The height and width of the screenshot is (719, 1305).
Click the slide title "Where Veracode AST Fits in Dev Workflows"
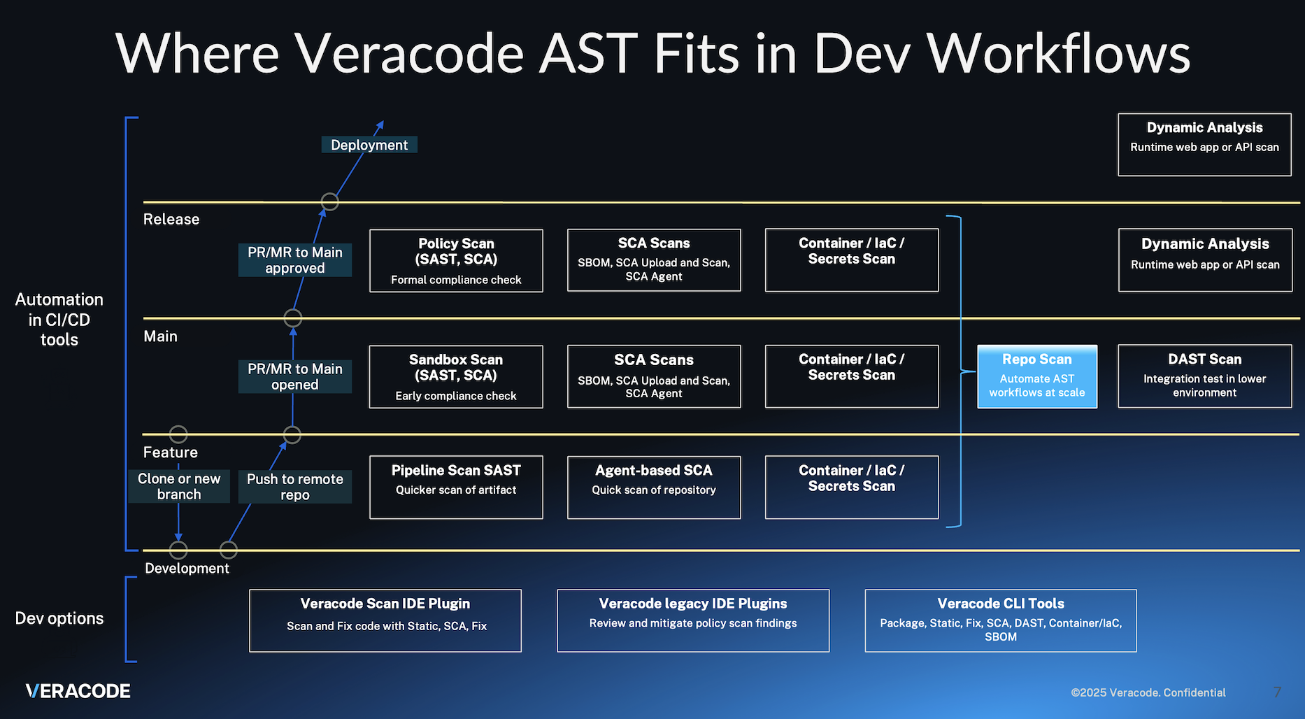click(x=652, y=53)
